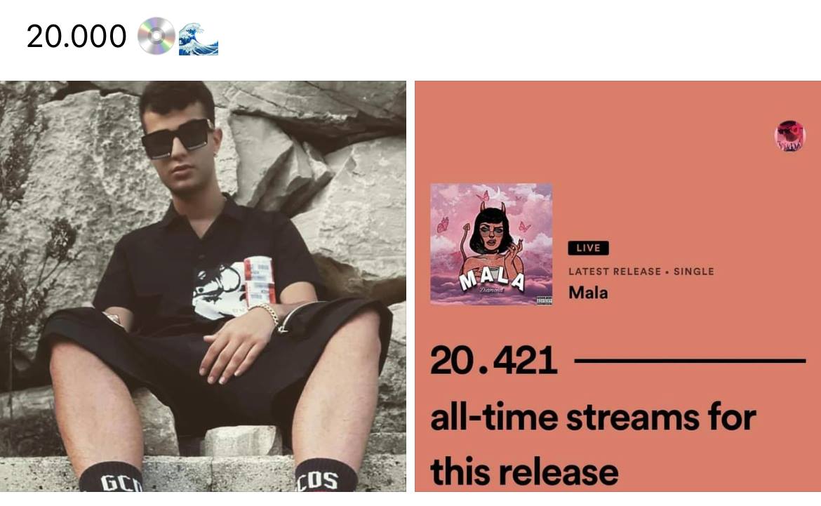Image resolution: width=821 pixels, height=506 pixels.
Task: Click 'LATEST RELEASE • SINGLE' label
Action: [641, 272]
